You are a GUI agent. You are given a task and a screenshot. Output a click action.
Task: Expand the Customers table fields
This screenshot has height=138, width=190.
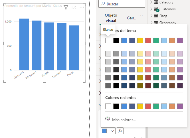[x=151, y=9]
